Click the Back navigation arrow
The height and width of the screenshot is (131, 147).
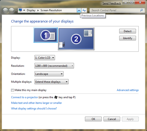(x=5, y=10)
